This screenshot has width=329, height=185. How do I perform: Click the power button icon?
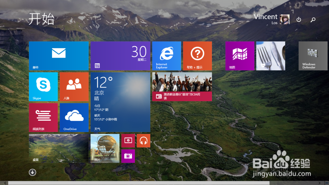tap(299, 19)
